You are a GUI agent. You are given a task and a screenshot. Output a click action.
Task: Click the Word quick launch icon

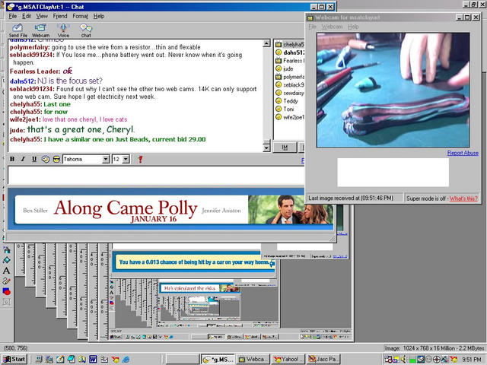93,360
